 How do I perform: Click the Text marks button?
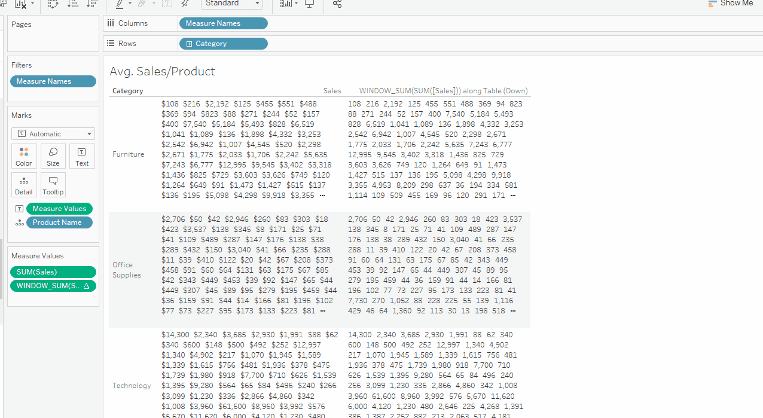[x=82, y=156]
